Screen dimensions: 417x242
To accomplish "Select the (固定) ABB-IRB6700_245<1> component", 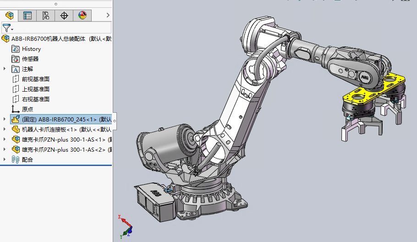I will (67, 120).
